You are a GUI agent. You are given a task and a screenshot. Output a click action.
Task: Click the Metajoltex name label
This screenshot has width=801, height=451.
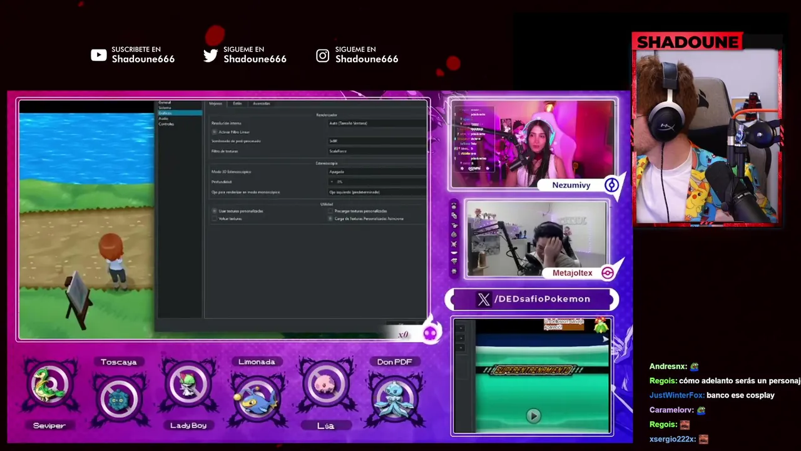573,273
